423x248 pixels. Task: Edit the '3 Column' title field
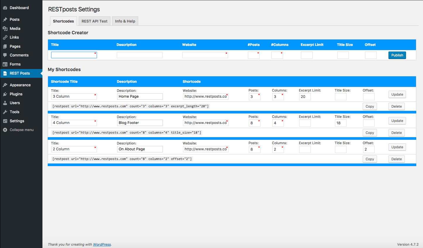click(74, 97)
